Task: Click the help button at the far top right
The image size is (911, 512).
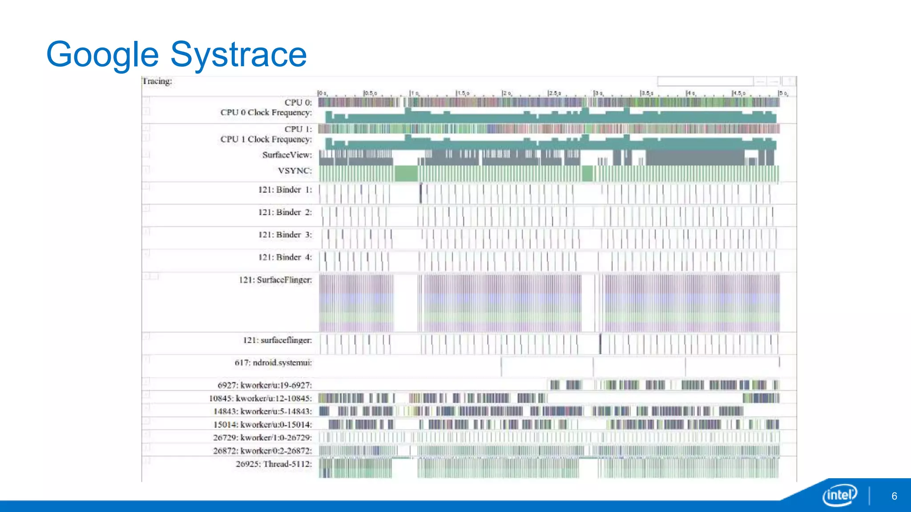Action: click(789, 81)
